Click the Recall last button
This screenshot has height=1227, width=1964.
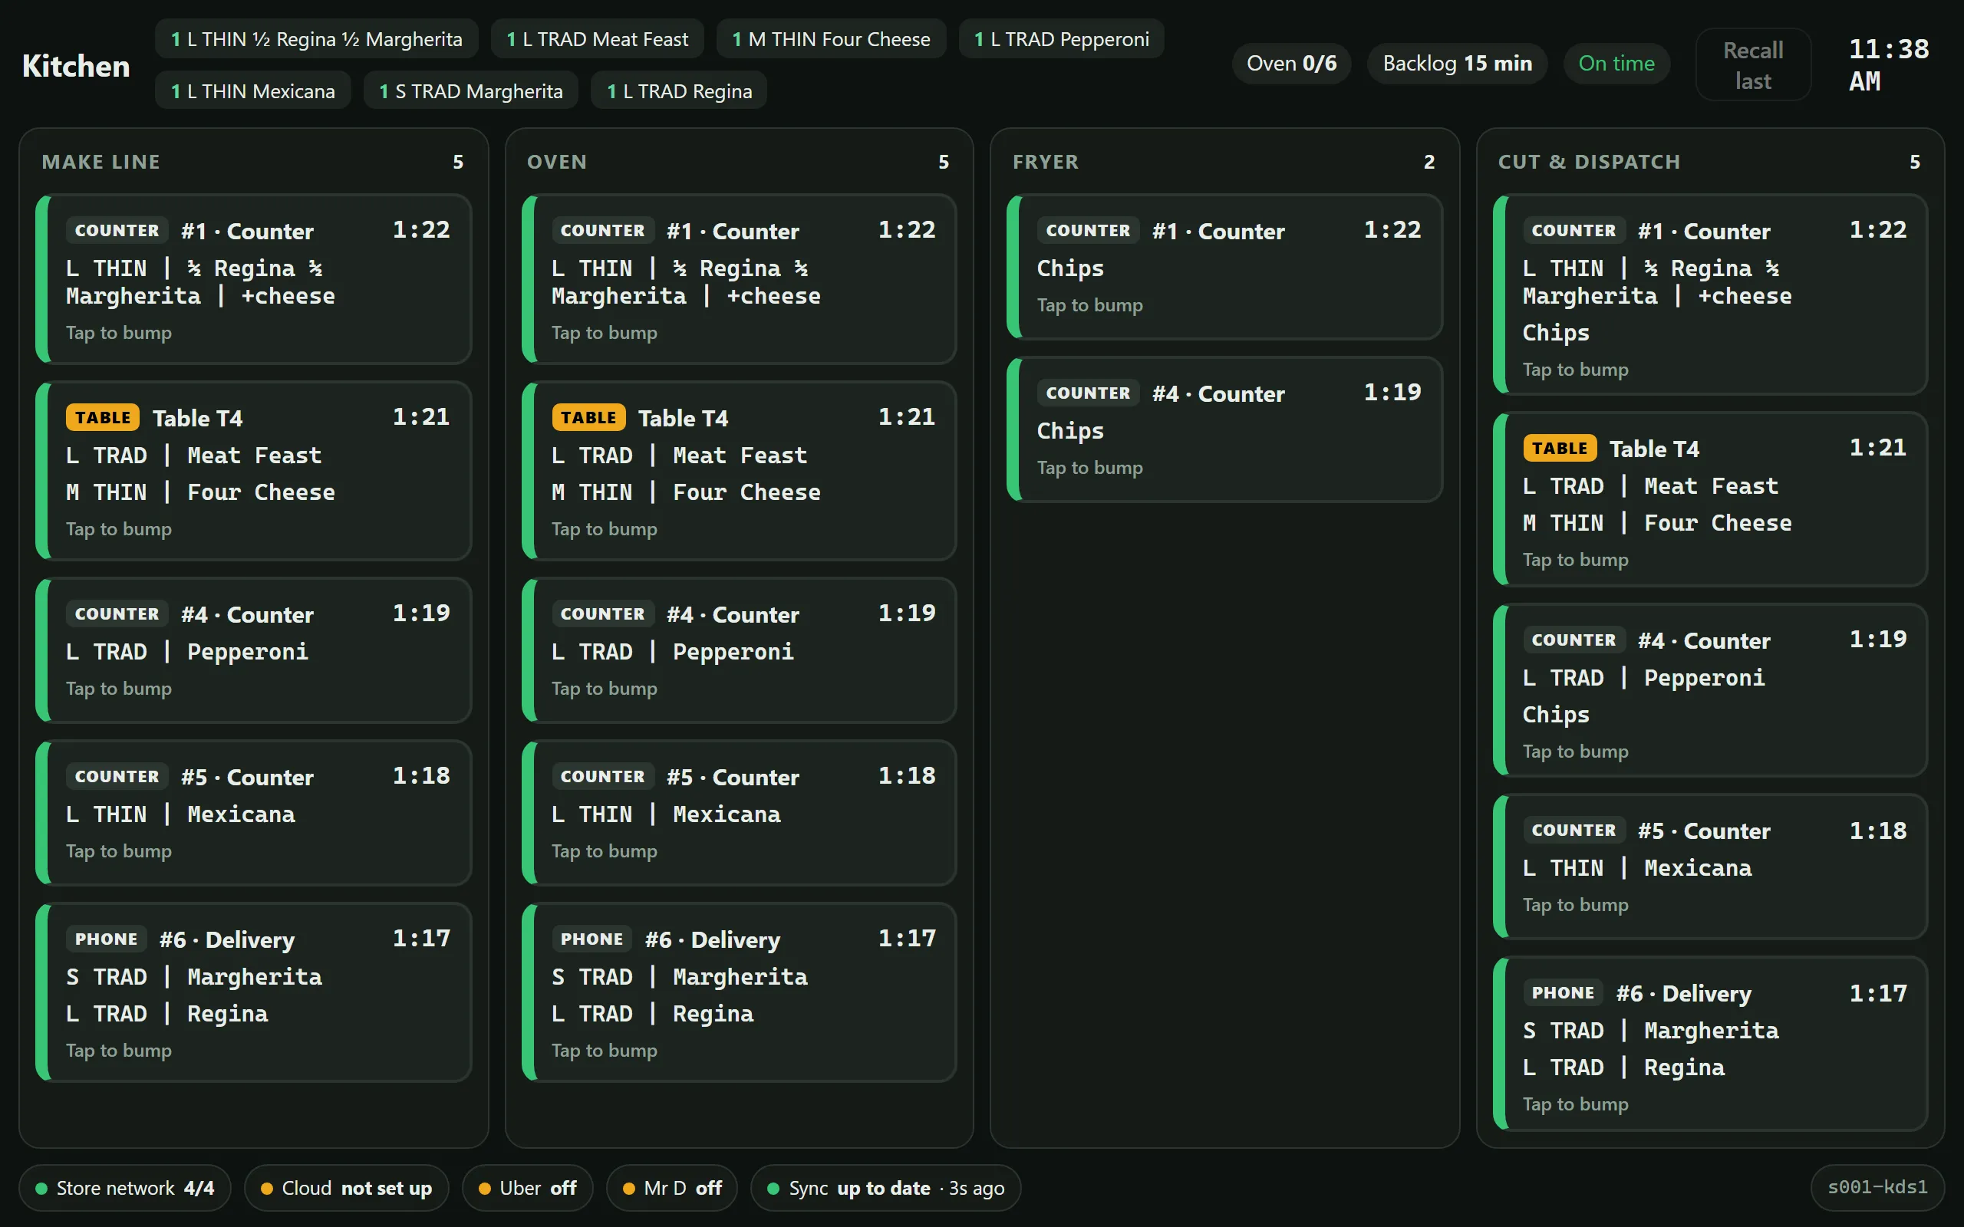coord(1752,65)
